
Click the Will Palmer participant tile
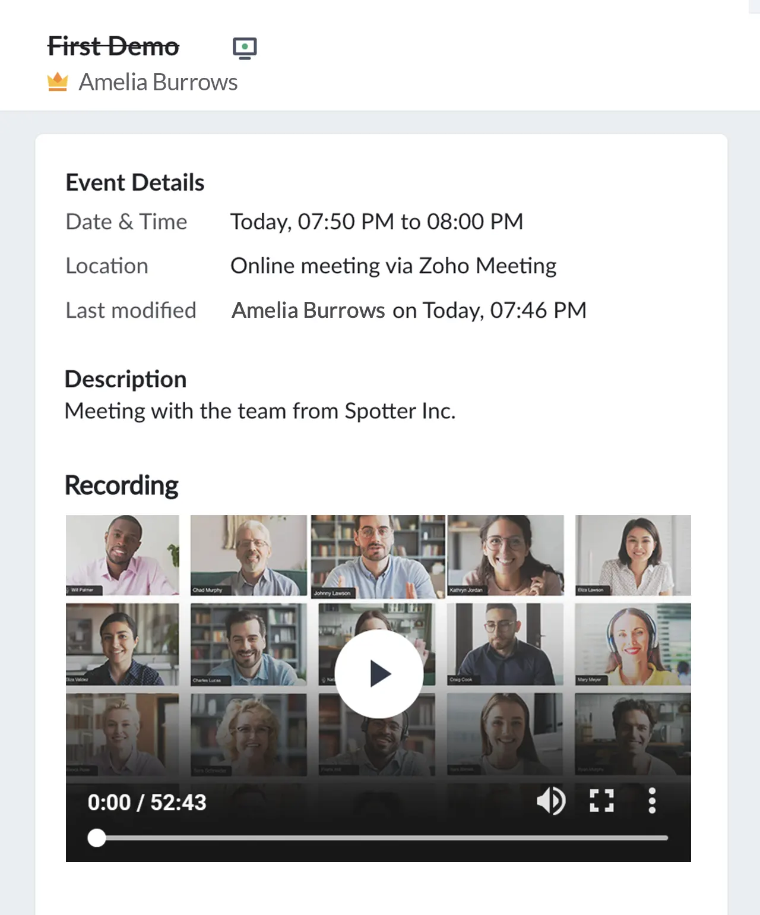[x=122, y=555]
